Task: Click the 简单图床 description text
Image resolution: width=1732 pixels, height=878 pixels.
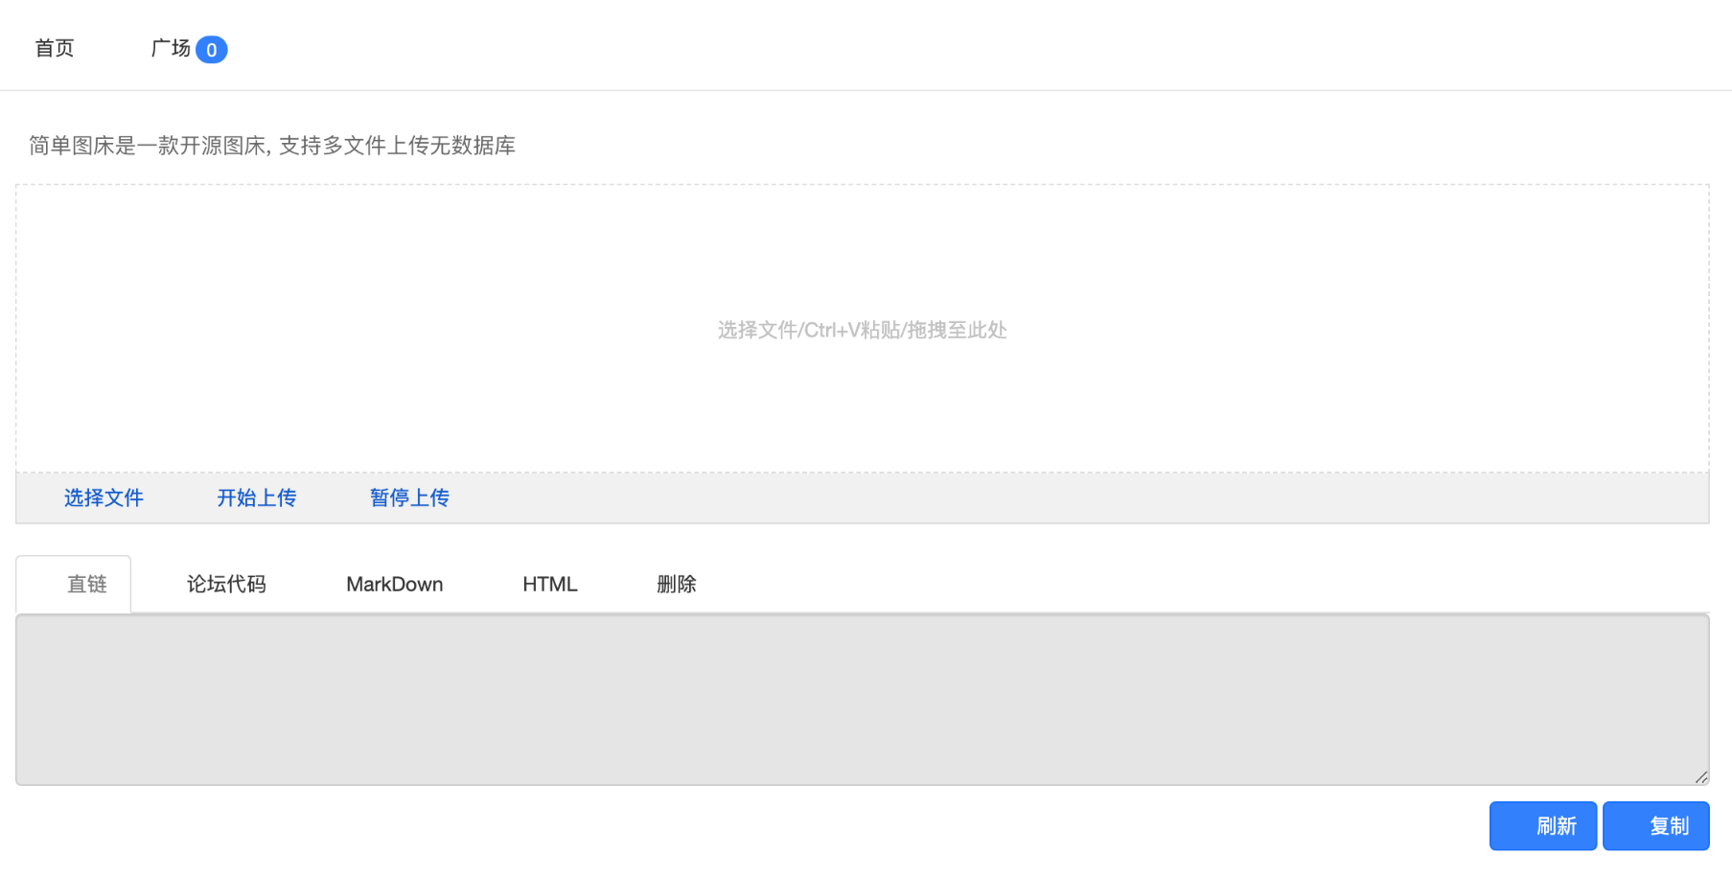Action: point(272,146)
